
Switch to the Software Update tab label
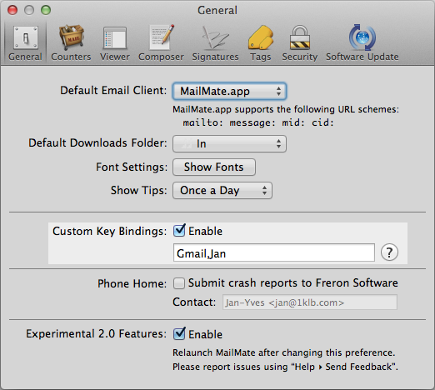pyautogui.click(x=362, y=57)
